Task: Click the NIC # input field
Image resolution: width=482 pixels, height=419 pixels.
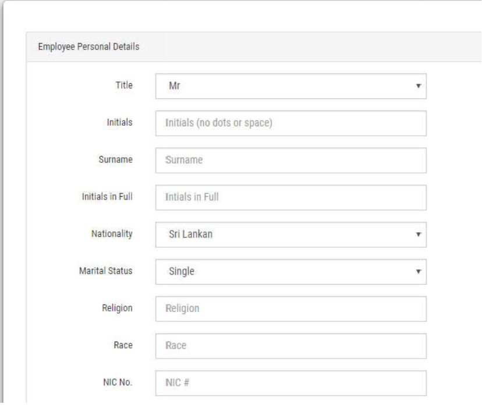Action: 290,383
